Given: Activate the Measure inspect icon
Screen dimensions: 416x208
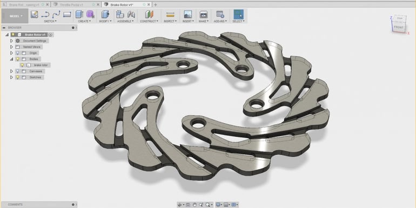Looking at the screenshot, I should (x=170, y=15).
